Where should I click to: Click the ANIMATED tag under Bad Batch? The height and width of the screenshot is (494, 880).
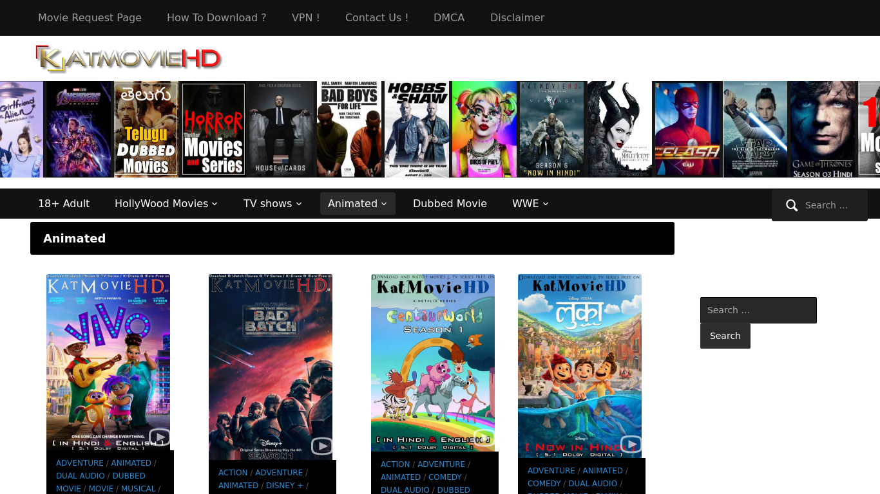coord(238,486)
